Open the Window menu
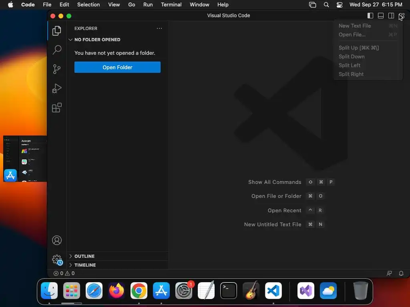 point(199,5)
